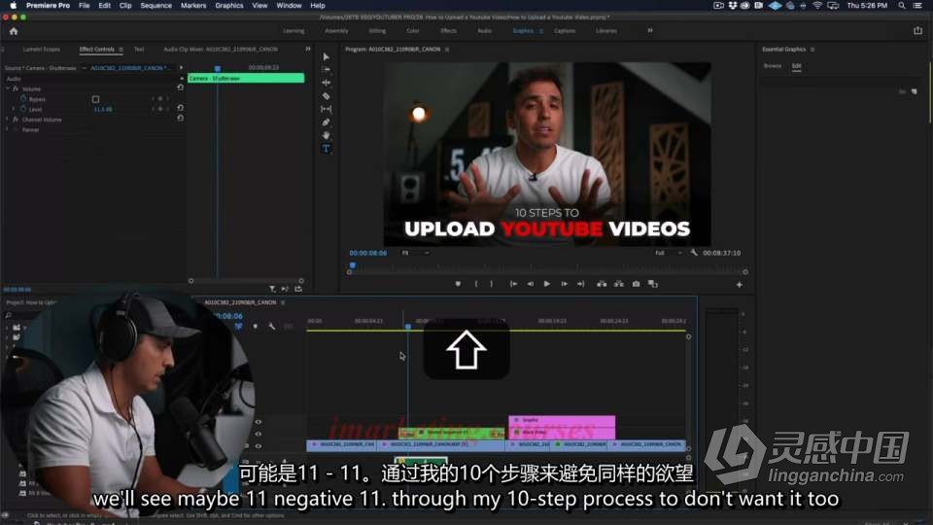Toggle the Channel Volume fx effect
Image resolution: width=933 pixels, height=525 pixels.
(x=17, y=119)
